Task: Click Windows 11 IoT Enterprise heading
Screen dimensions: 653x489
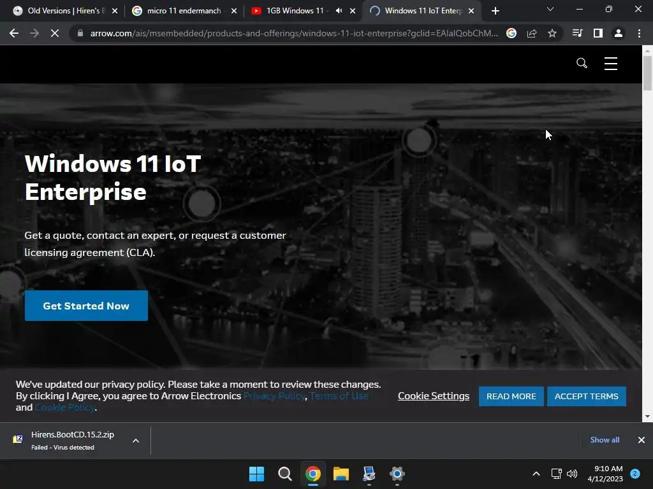Action: click(x=113, y=178)
